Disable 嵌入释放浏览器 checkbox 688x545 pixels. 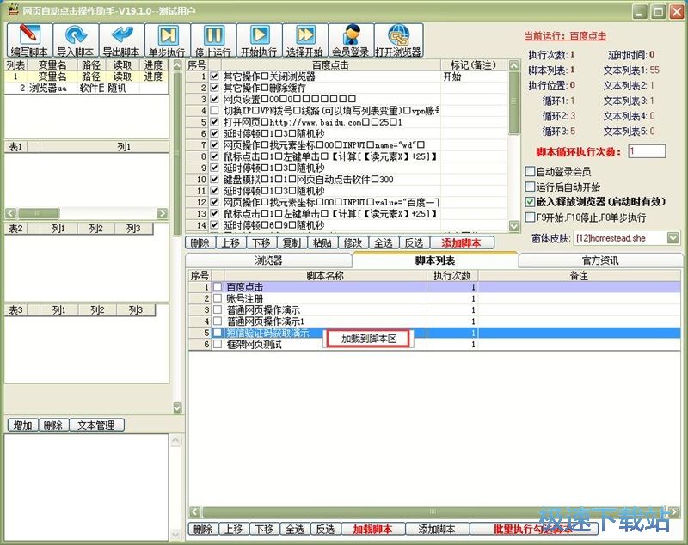(x=530, y=202)
